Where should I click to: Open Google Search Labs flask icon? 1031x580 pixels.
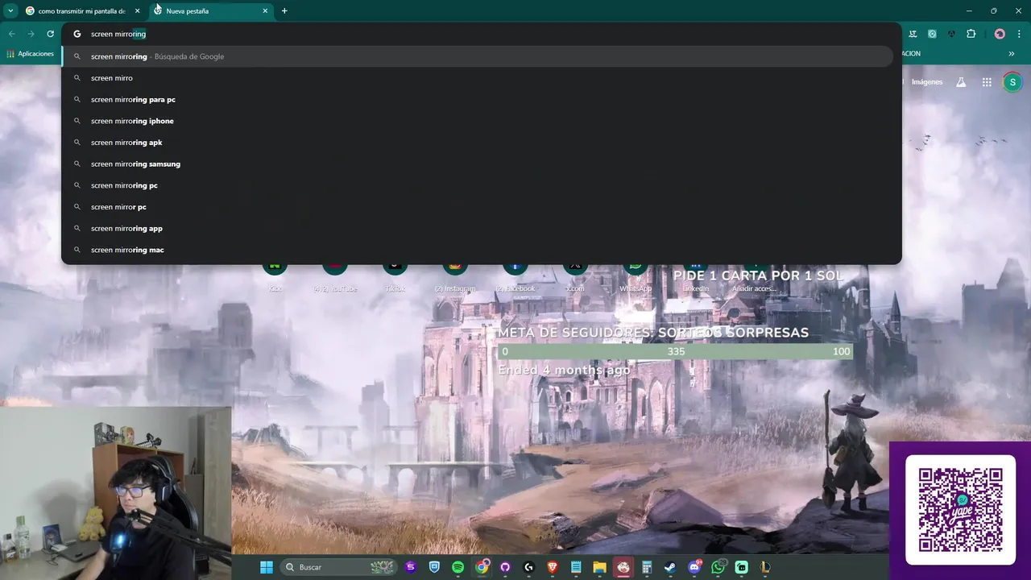pos(961,82)
